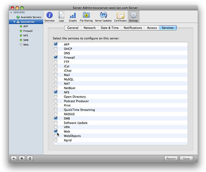Click the 'Podcast Producer' service name
Viewport: 206px width, 172px height.
[76, 101]
